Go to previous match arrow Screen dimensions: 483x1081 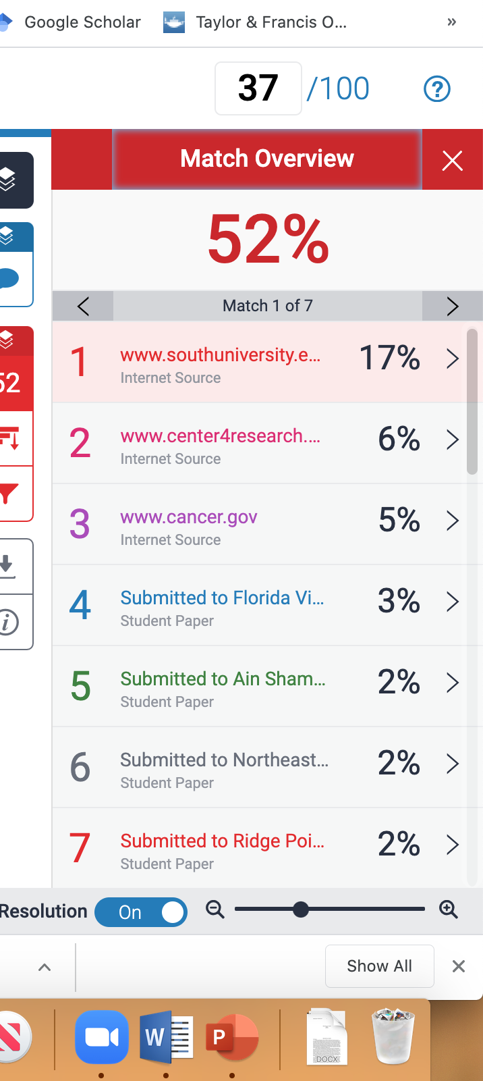(83, 306)
